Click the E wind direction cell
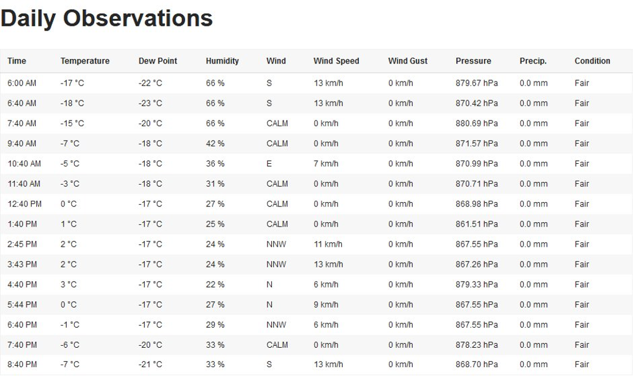This screenshot has height=384, width=634. point(269,164)
